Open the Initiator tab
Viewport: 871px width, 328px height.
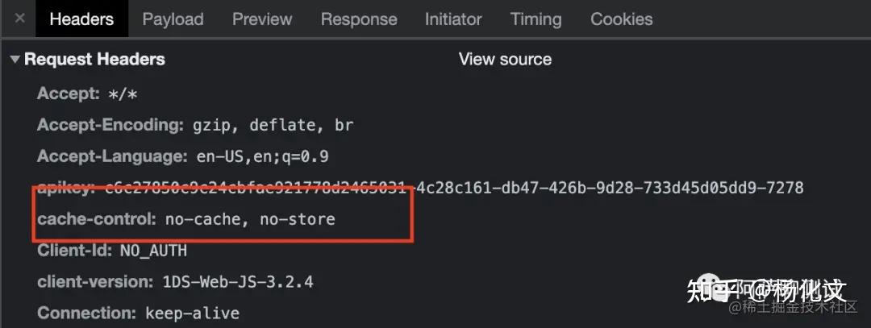453,19
